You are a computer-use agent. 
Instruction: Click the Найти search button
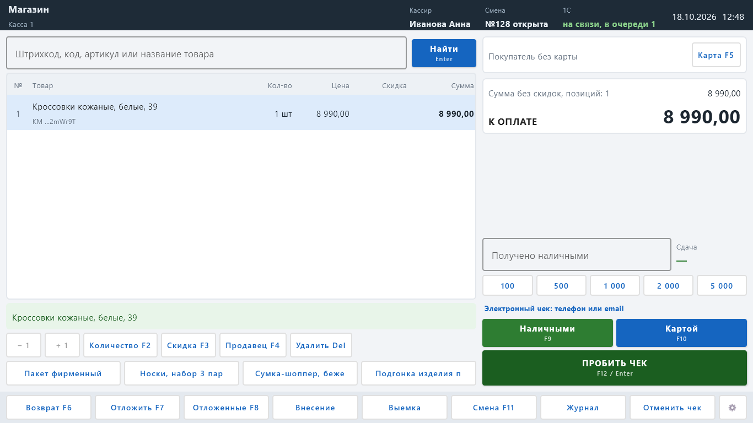tap(444, 53)
